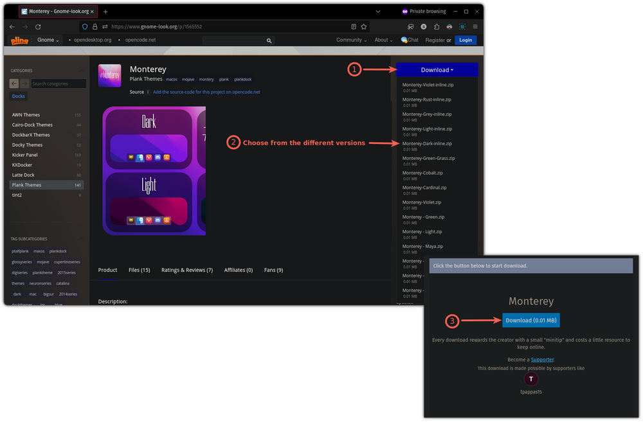
Task: Click the Download (0.01 MB) button
Action: [x=530, y=321]
